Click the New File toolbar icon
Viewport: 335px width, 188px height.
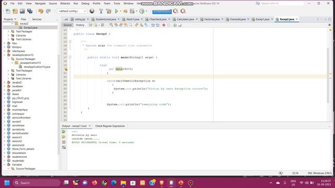click(x=8, y=11)
